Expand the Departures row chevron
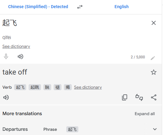The image size is (163, 135). [155, 129]
